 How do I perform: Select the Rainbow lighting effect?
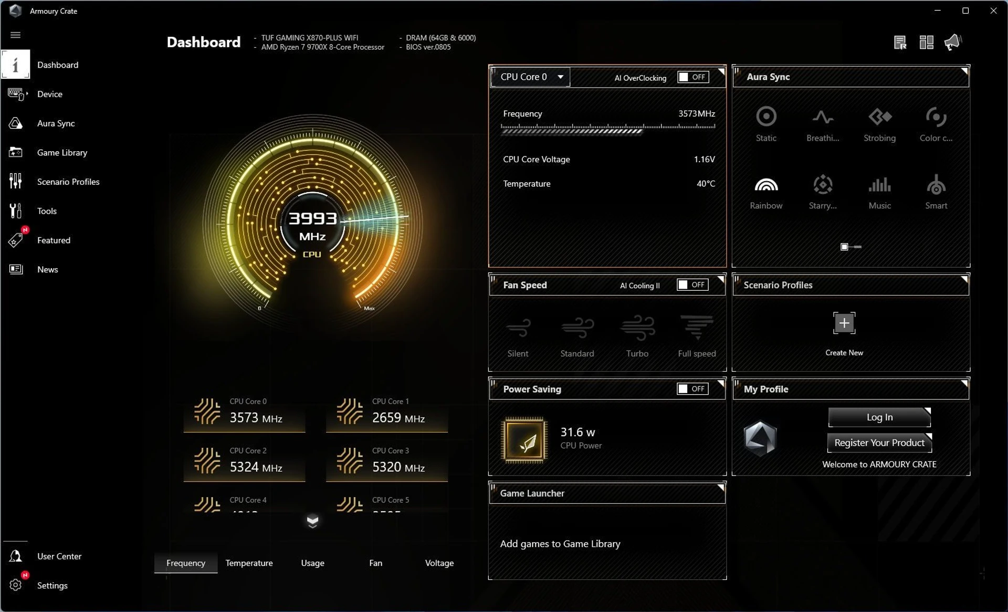tap(766, 193)
